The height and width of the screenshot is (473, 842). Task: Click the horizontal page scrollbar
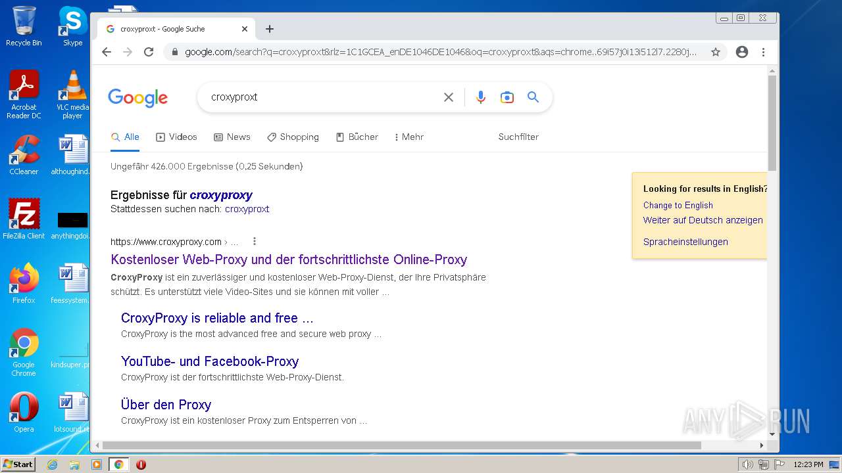(401, 445)
